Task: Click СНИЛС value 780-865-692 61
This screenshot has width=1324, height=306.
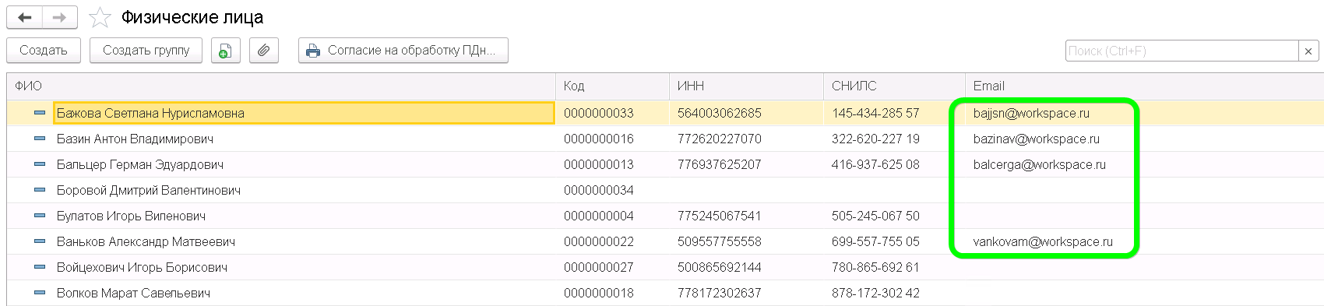Action: [875, 267]
